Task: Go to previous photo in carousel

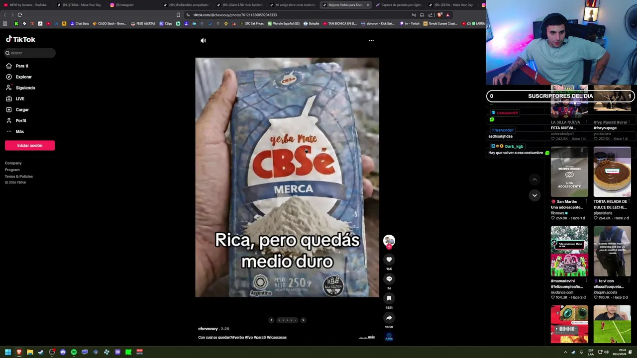Action: click(271, 320)
